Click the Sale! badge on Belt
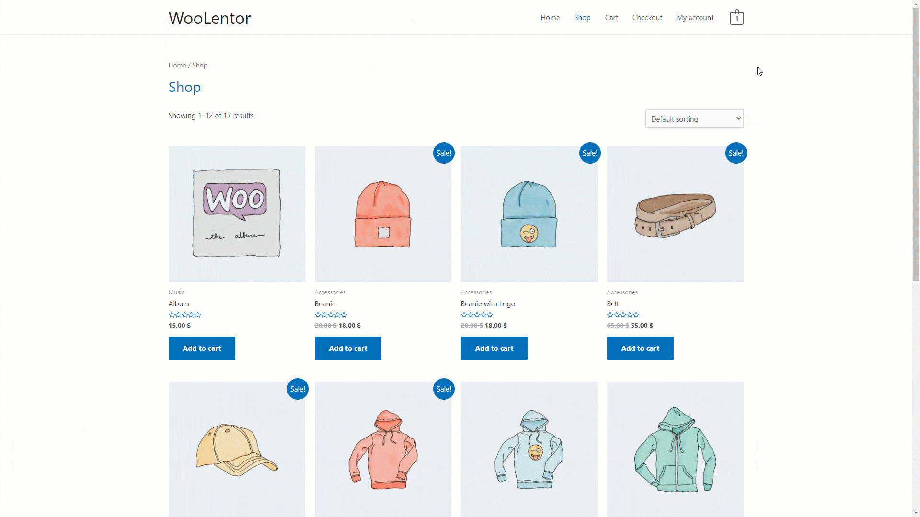 [736, 153]
